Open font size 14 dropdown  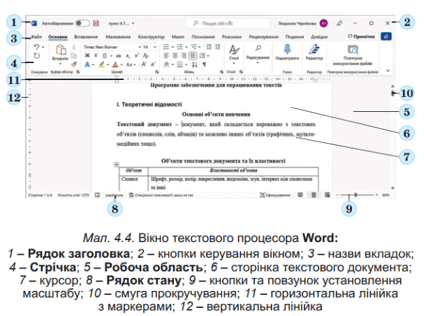(x=155, y=47)
